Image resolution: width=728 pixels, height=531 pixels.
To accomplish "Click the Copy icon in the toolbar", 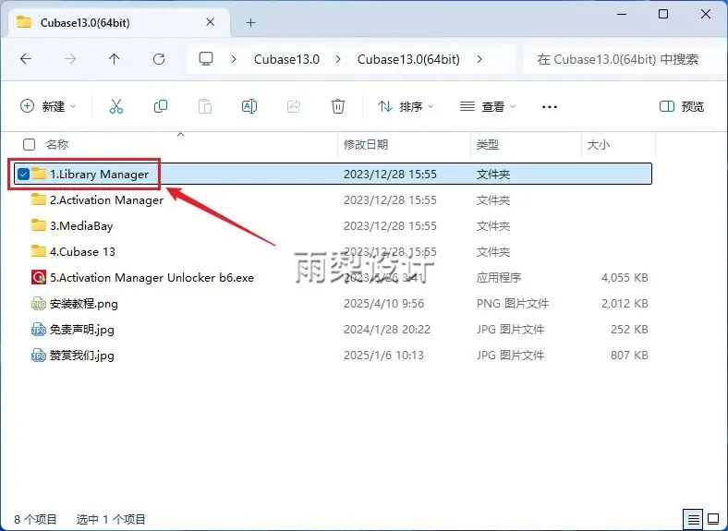I will (161, 106).
